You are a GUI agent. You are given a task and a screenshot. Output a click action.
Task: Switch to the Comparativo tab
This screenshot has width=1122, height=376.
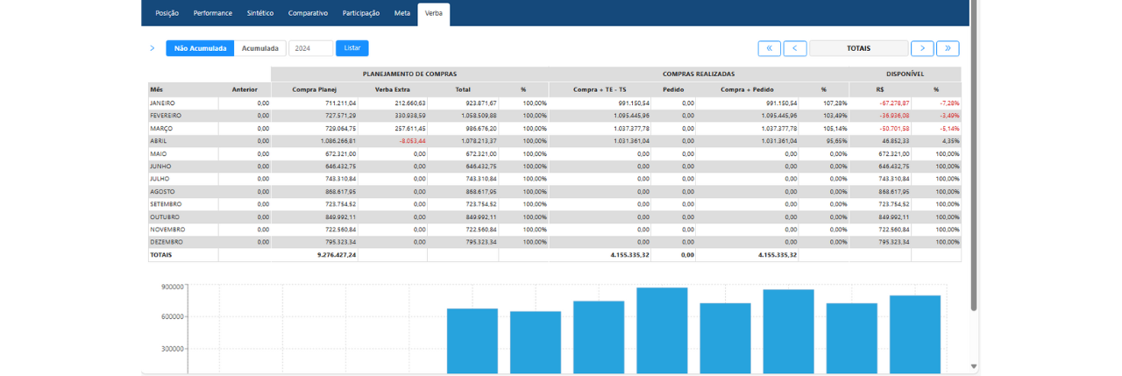point(308,13)
